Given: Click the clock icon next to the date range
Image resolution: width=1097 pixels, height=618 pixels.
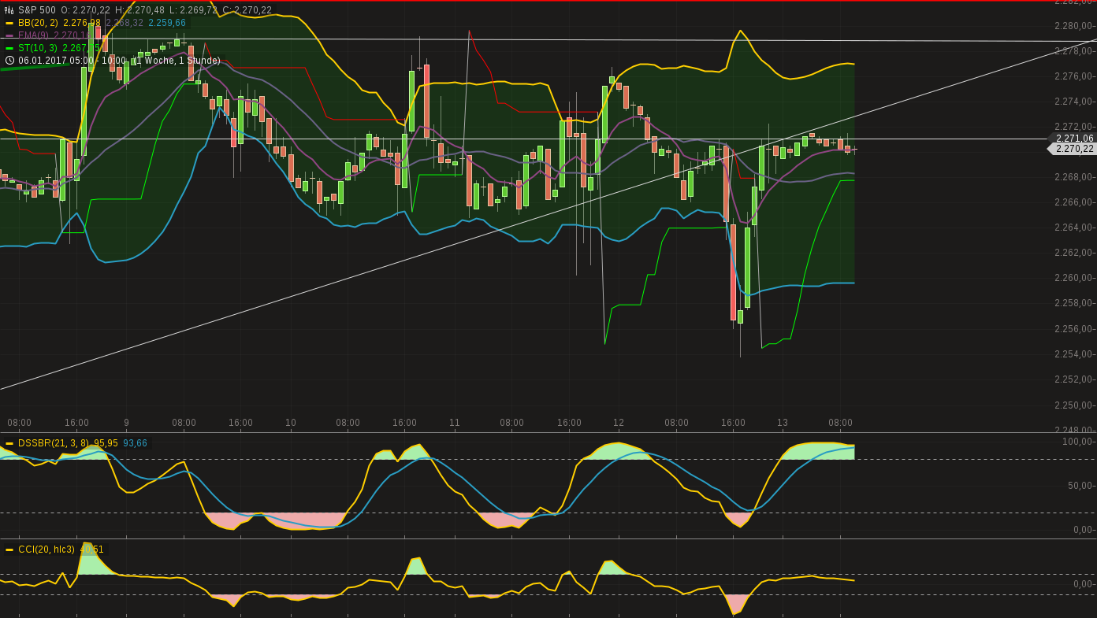Looking at the screenshot, I should [x=9, y=60].
